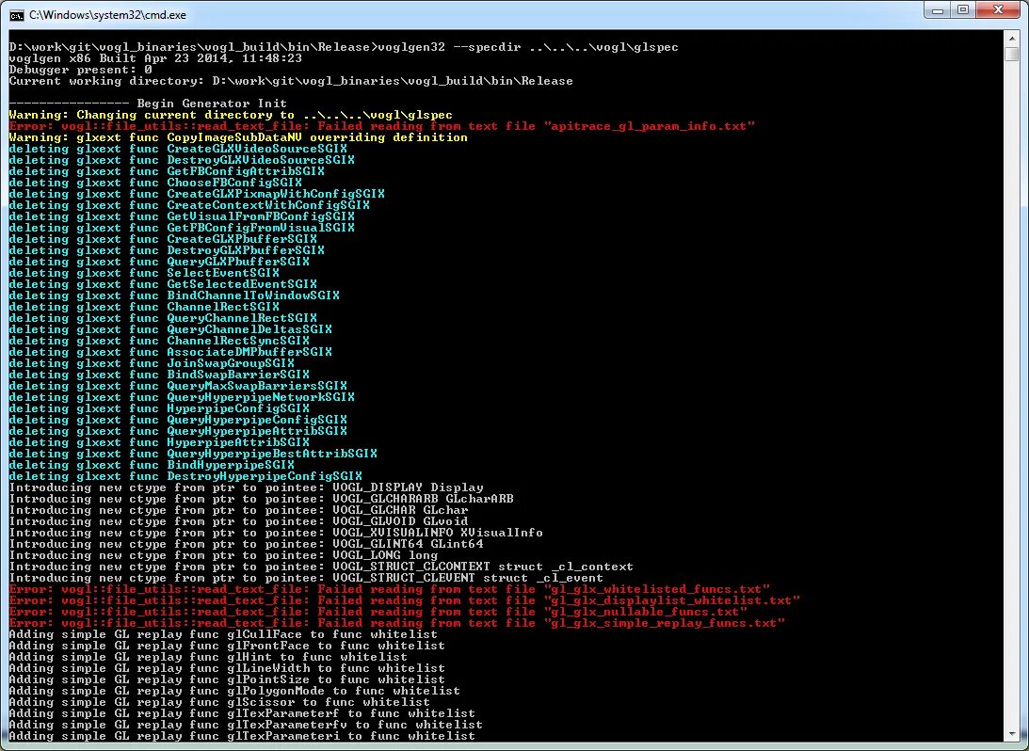Click the cmd.exe icon in the title bar
The height and width of the screenshot is (751, 1029).
(16, 15)
